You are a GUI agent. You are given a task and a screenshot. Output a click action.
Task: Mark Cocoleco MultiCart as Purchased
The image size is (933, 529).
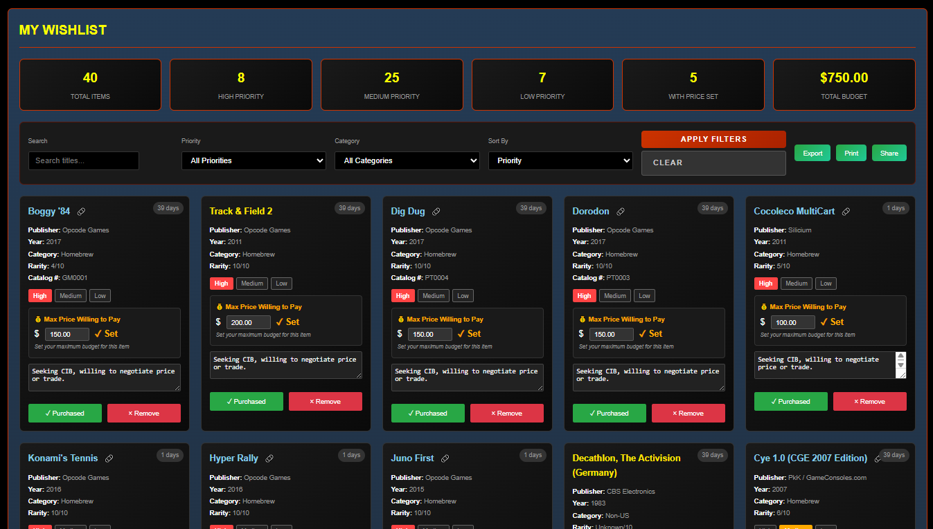(x=790, y=401)
